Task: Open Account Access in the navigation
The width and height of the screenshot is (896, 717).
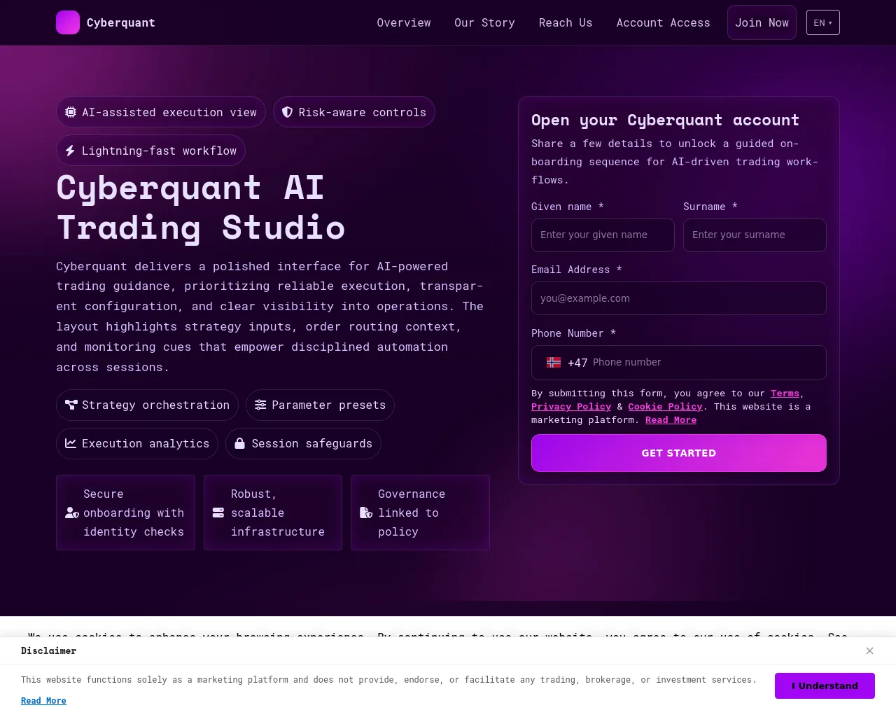Action: click(664, 22)
